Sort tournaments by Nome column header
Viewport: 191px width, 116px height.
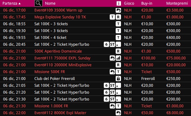50,3
